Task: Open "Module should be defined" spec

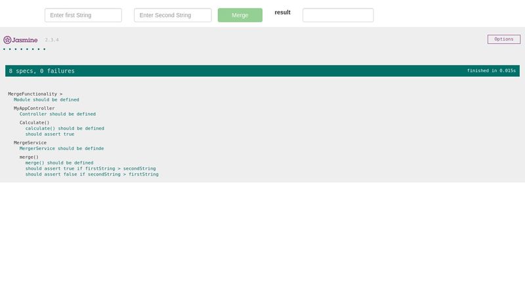Action: click(46, 100)
